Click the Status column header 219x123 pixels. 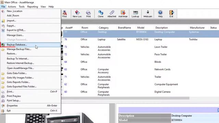[214, 28]
